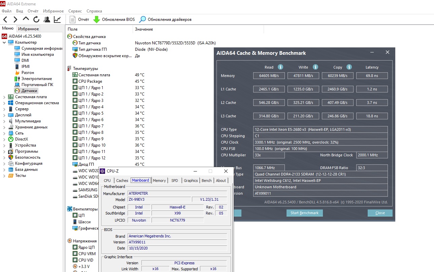Open the Bench tab in CPU-Z

pos(206,181)
